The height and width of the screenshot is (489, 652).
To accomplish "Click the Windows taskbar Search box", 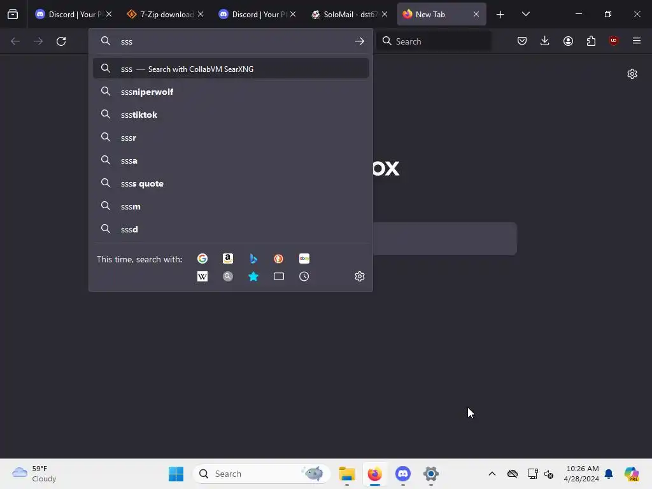I will coord(262,474).
